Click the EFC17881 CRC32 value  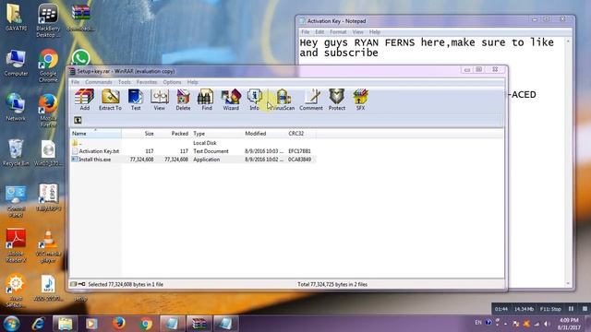coord(299,151)
